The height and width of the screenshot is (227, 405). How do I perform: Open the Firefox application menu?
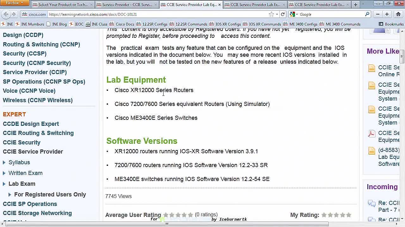tap(15, 3)
